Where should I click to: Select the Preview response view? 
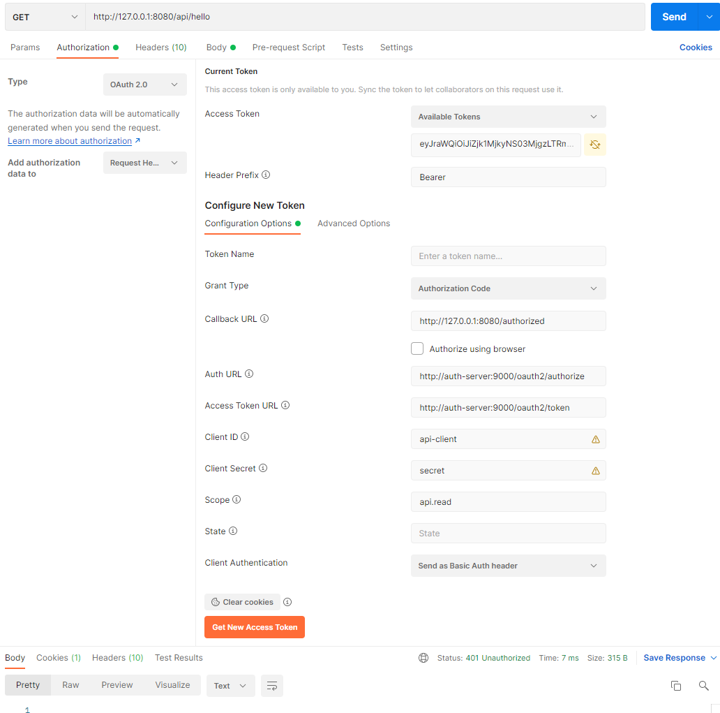117,685
